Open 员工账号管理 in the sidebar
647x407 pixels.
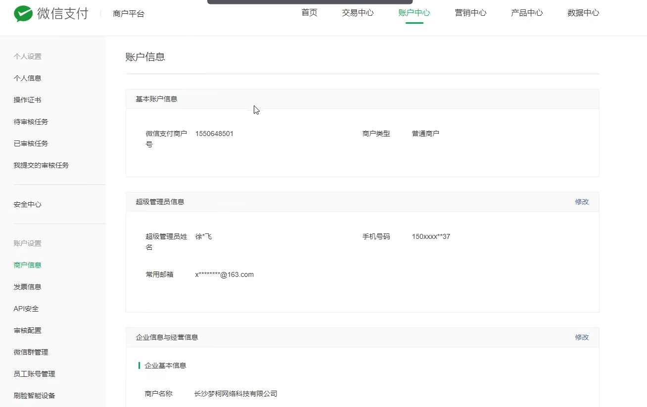coord(35,374)
